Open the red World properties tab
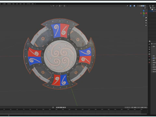This screenshot has width=156, height=117. click(149, 56)
